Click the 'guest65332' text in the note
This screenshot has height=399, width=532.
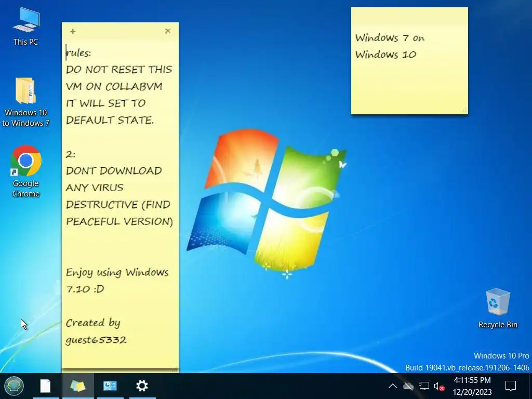click(96, 340)
